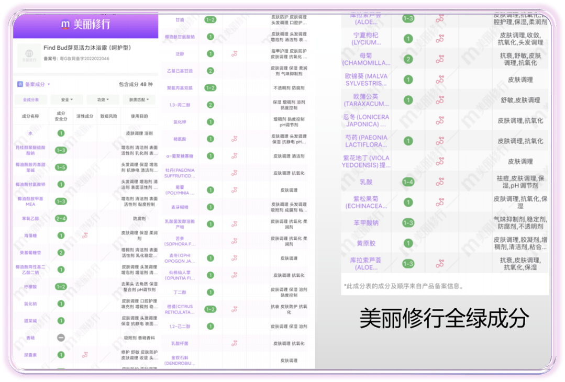Open the 功效 filter dropdown
This screenshot has height=382, width=565.
[x=103, y=100]
